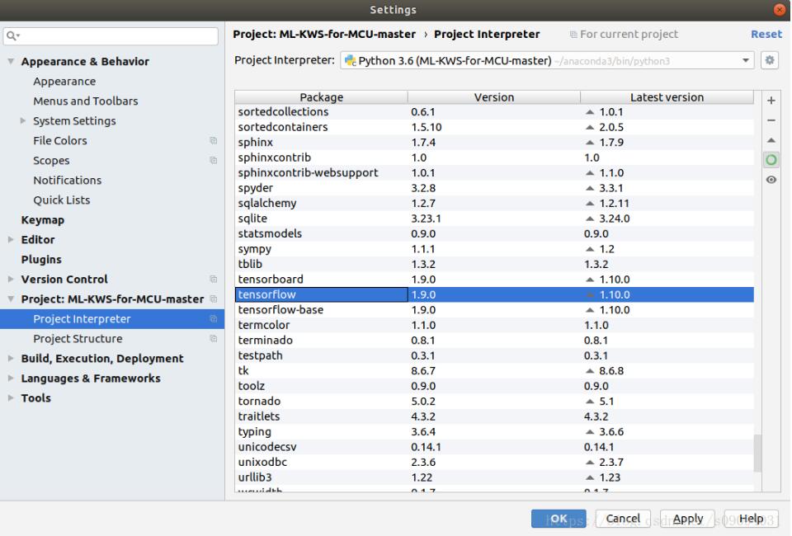The width and height of the screenshot is (792, 536).
Task: Open Quick Lists settings
Action: [x=62, y=200]
